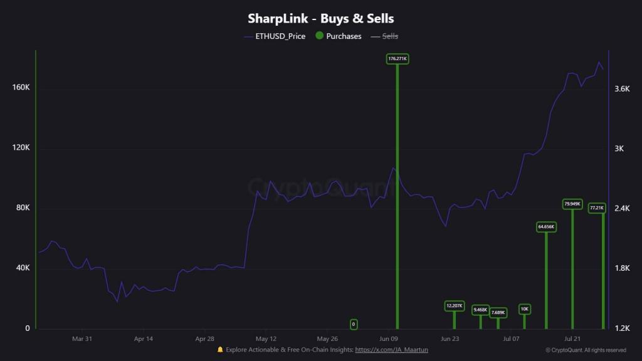Click the 0 value data label
642x361 pixels.
354,324
